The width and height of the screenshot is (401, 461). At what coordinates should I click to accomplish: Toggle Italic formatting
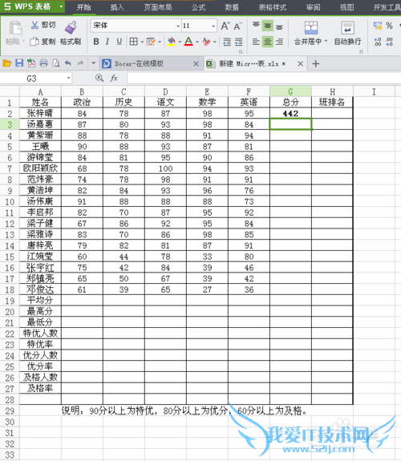107,42
